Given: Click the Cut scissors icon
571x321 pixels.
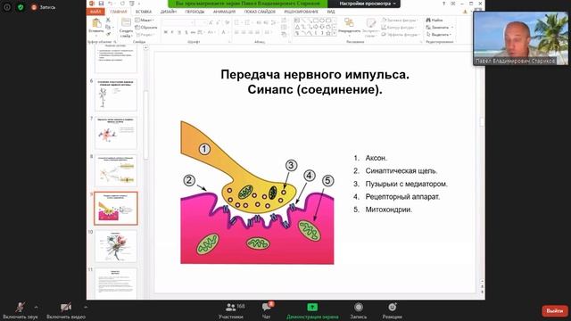Looking at the screenshot, I should tap(108, 21).
